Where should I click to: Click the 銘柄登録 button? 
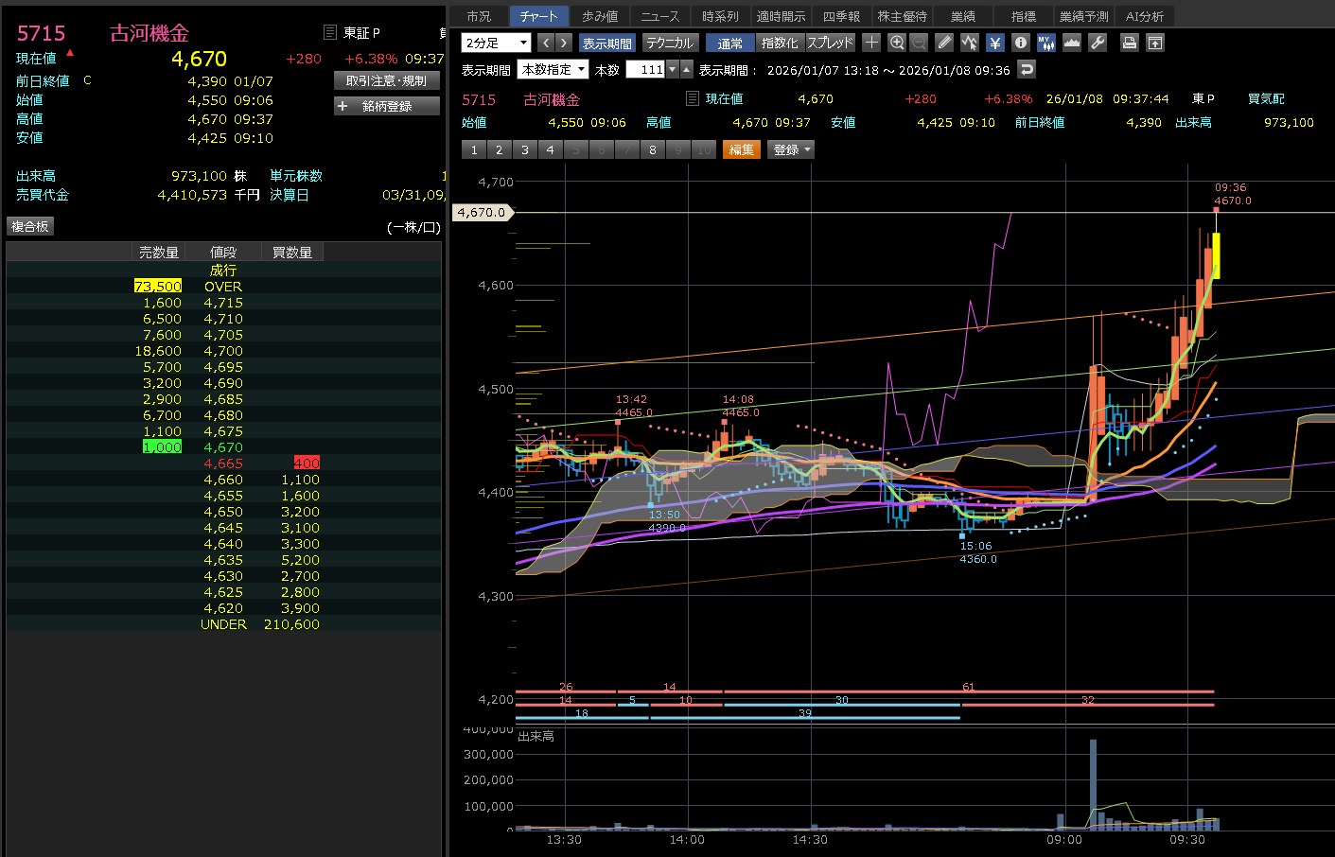(387, 106)
